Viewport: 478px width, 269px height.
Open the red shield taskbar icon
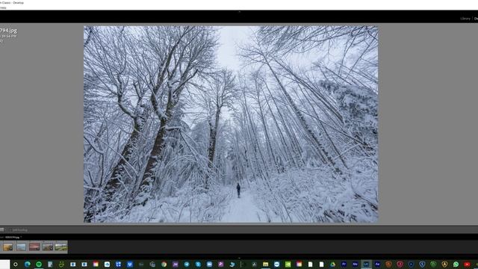click(400, 265)
